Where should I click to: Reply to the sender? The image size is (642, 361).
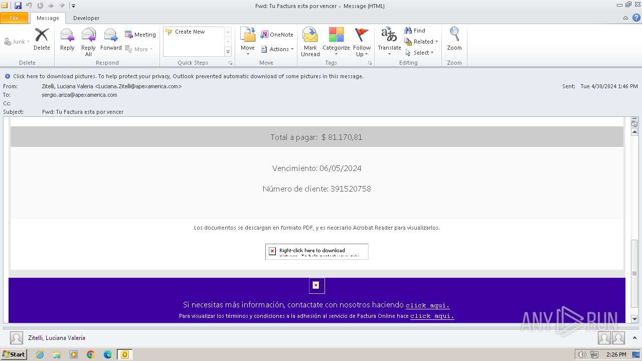(x=67, y=39)
